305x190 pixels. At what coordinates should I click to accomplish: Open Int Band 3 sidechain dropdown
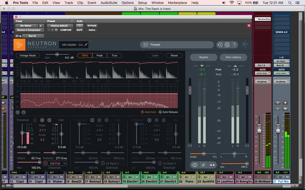tap(169, 163)
